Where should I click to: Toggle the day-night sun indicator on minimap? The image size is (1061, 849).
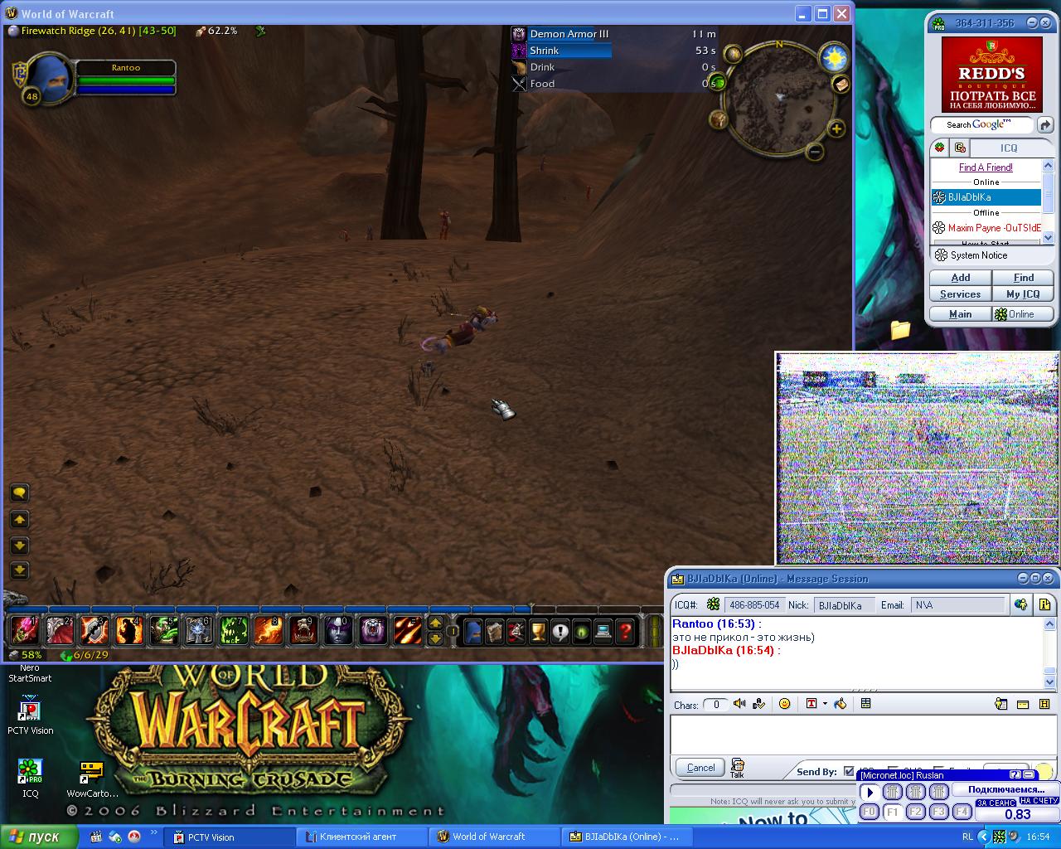pos(833,57)
